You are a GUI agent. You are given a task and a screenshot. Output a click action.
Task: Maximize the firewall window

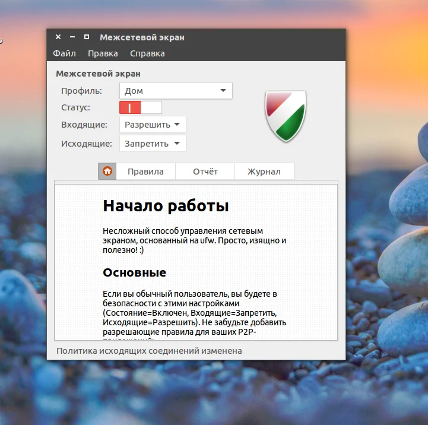click(x=87, y=37)
